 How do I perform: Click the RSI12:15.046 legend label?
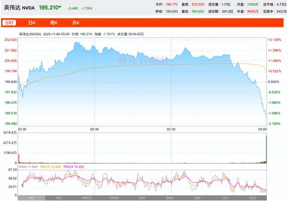pyautogui.click(x=51, y=167)
